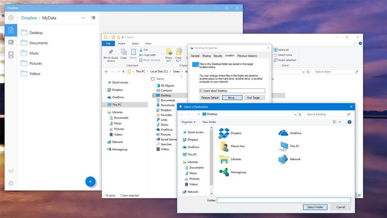Open File tab in Explorer ribbon

(108, 44)
